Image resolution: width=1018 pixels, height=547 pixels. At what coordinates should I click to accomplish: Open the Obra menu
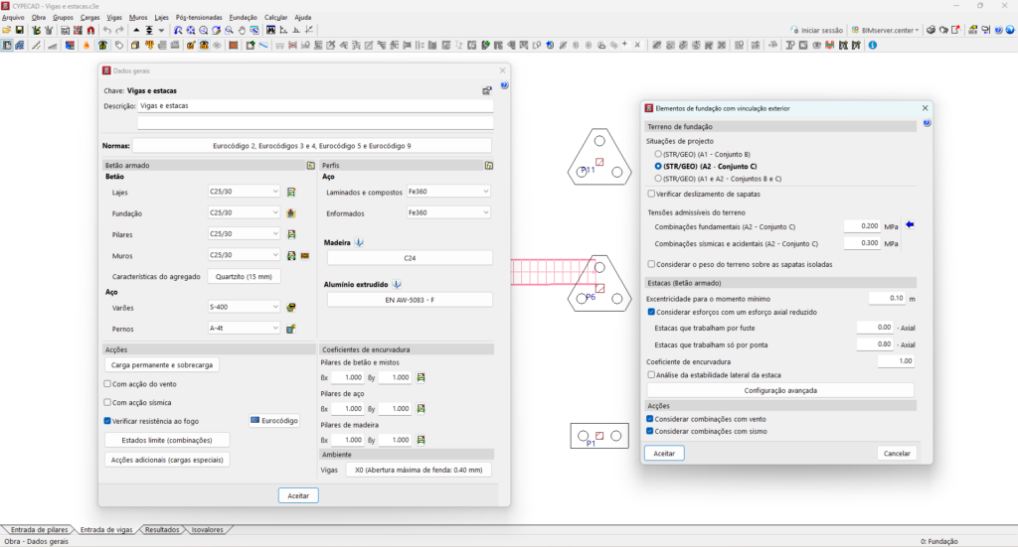pos(39,18)
